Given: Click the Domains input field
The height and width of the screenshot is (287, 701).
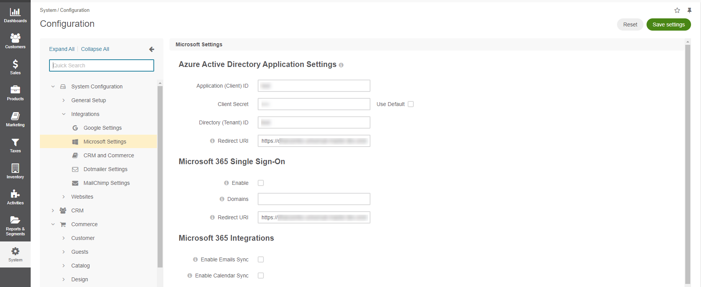Looking at the screenshot, I should coord(314,199).
